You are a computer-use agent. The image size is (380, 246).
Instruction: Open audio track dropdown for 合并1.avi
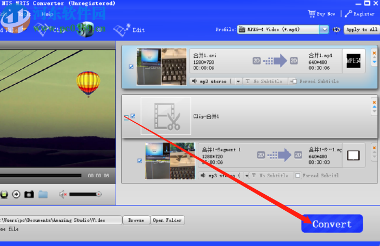coord(238,82)
